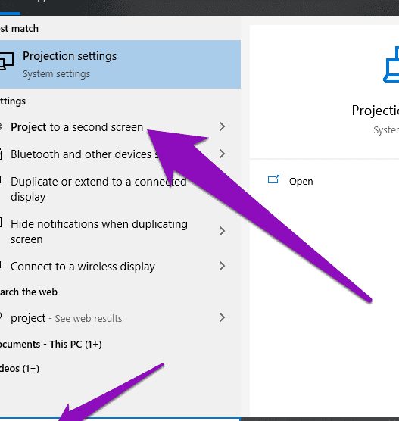
Task: Show Documents - This PC results
Action: pyautogui.click(x=51, y=345)
